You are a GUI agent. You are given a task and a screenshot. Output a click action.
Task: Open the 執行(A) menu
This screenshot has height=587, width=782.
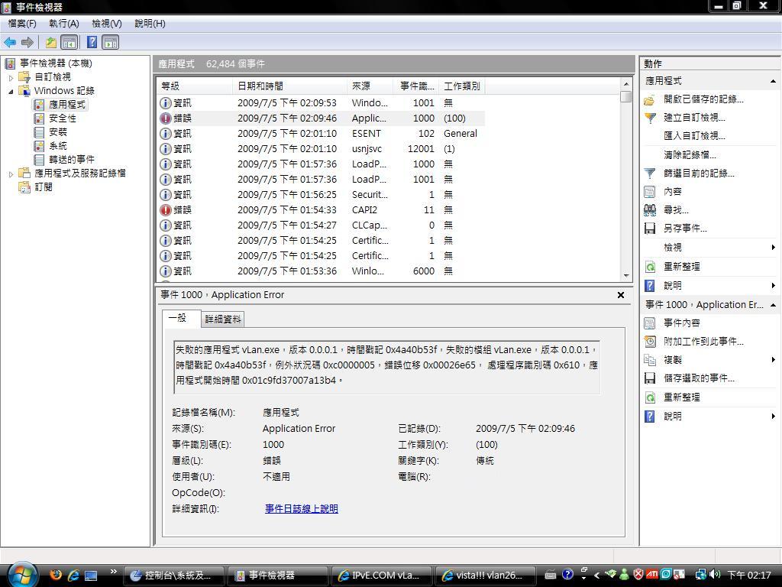point(63,24)
